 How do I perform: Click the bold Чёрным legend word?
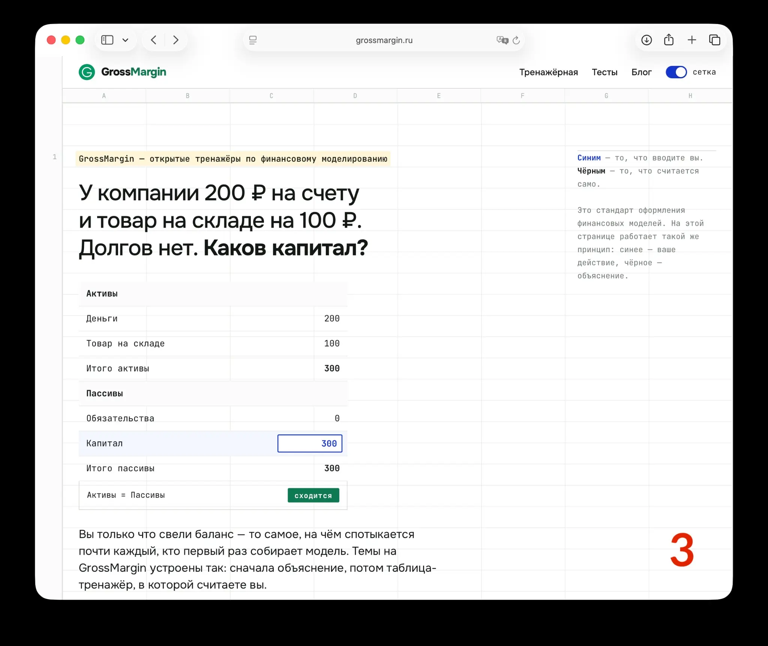coord(591,171)
